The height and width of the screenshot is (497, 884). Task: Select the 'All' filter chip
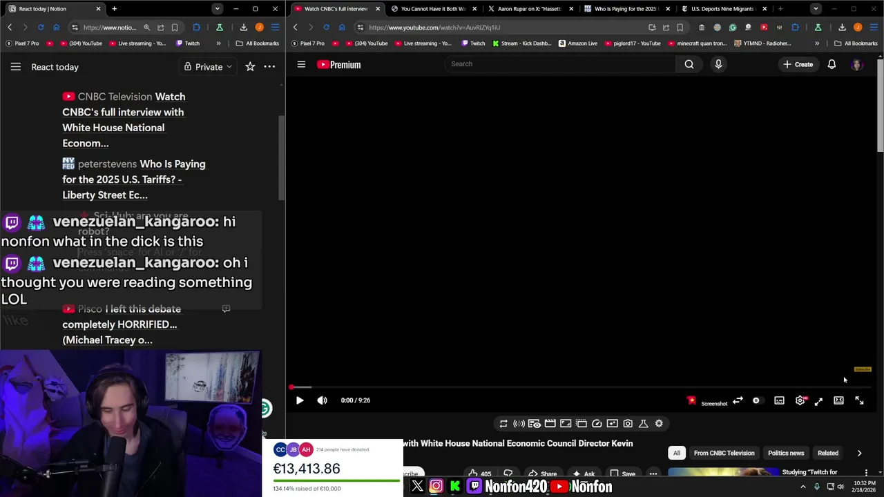pos(677,453)
